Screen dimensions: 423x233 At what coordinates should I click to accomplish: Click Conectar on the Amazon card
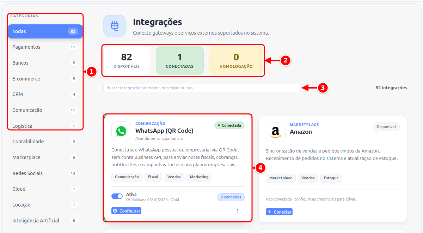click(279, 212)
